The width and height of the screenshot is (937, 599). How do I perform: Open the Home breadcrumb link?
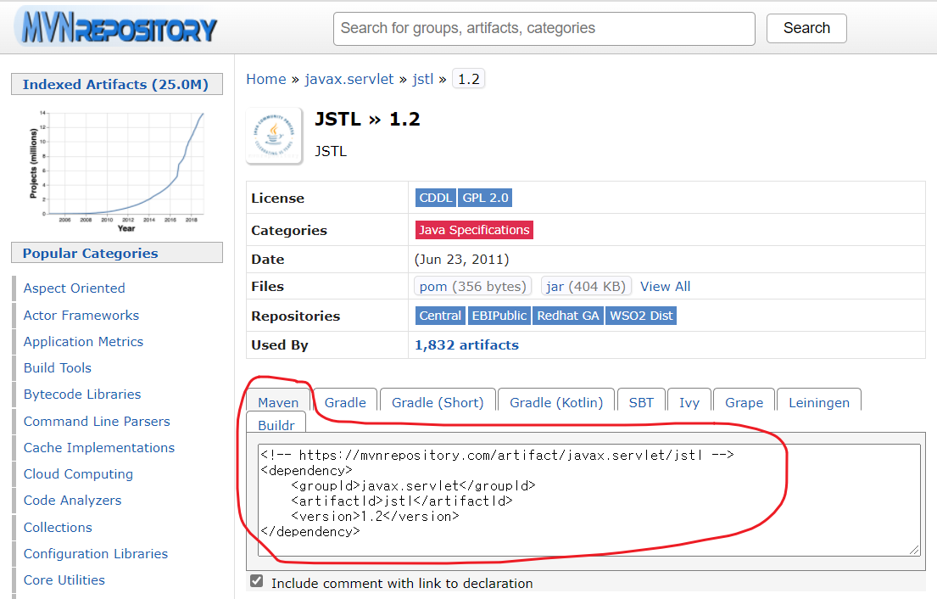pyautogui.click(x=266, y=79)
